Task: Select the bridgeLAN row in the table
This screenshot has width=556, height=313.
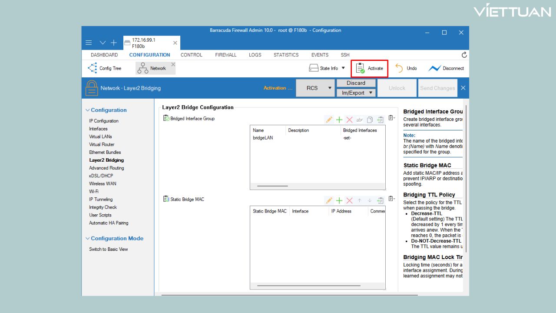Action: pyautogui.click(x=263, y=138)
